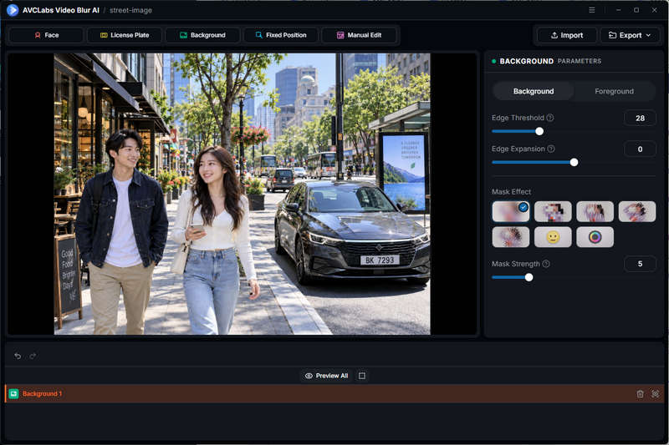Click the Preview All button
The width and height of the screenshot is (669, 445).
pyautogui.click(x=326, y=376)
